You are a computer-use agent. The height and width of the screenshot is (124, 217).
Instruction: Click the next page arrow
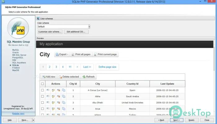77,67
